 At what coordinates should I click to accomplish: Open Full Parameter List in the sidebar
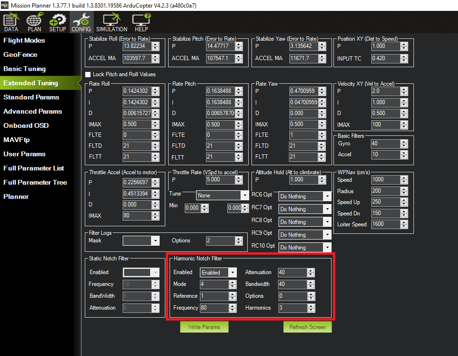point(34,168)
